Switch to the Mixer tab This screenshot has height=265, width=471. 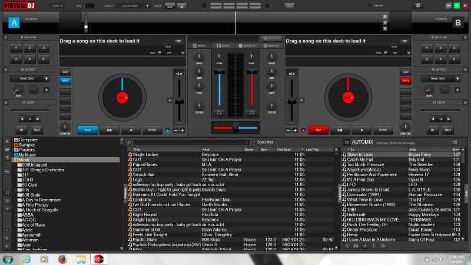click(200, 46)
